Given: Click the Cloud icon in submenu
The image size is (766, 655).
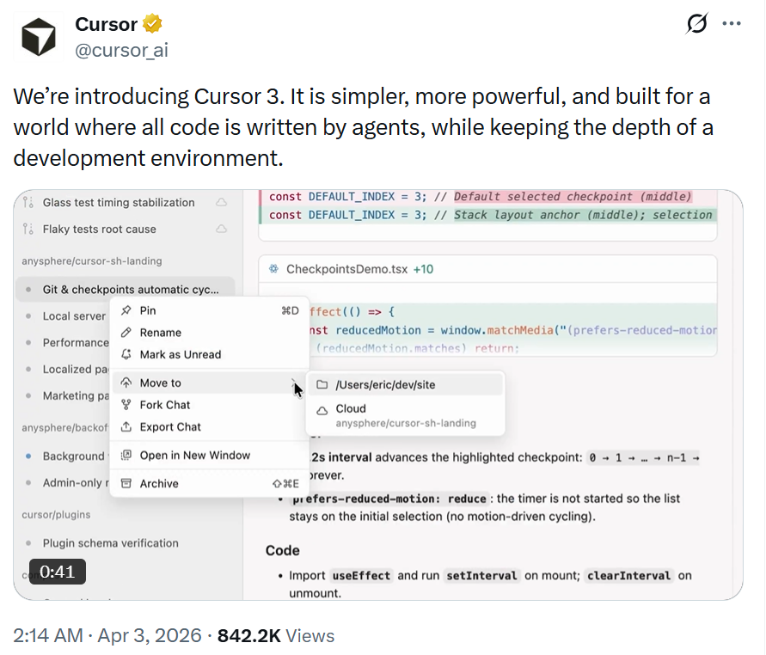Looking at the screenshot, I should [322, 409].
